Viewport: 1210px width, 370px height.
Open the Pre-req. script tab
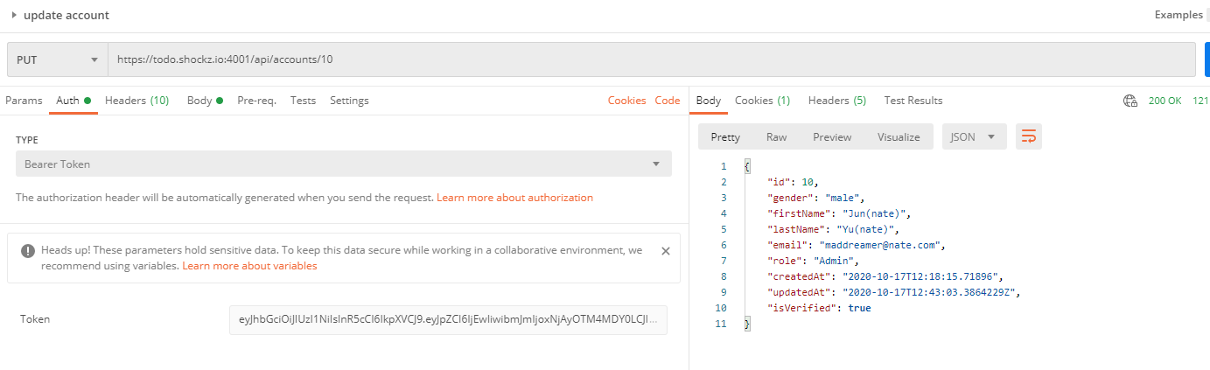tap(256, 101)
